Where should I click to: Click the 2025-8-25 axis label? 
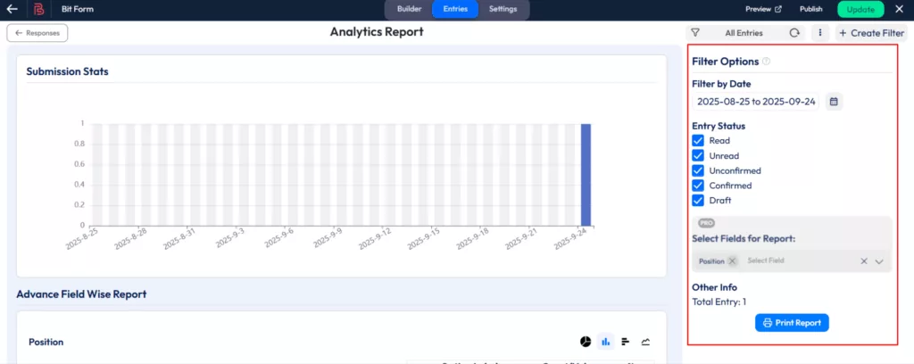(x=82, y=239)
